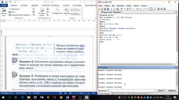Screen dimensions: 179x100
Task: Click the Word zoom in plus button
Action: [x=89, y=93]
